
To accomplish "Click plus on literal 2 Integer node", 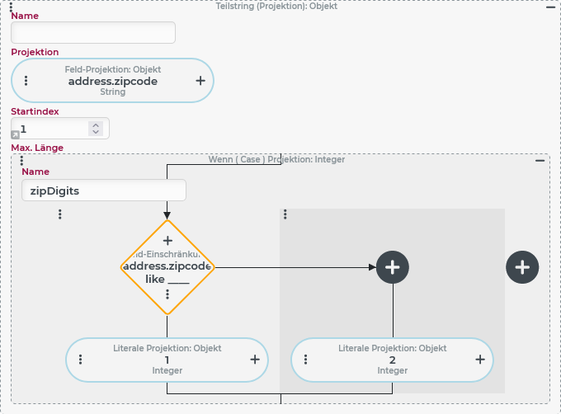I will point(479,360).
